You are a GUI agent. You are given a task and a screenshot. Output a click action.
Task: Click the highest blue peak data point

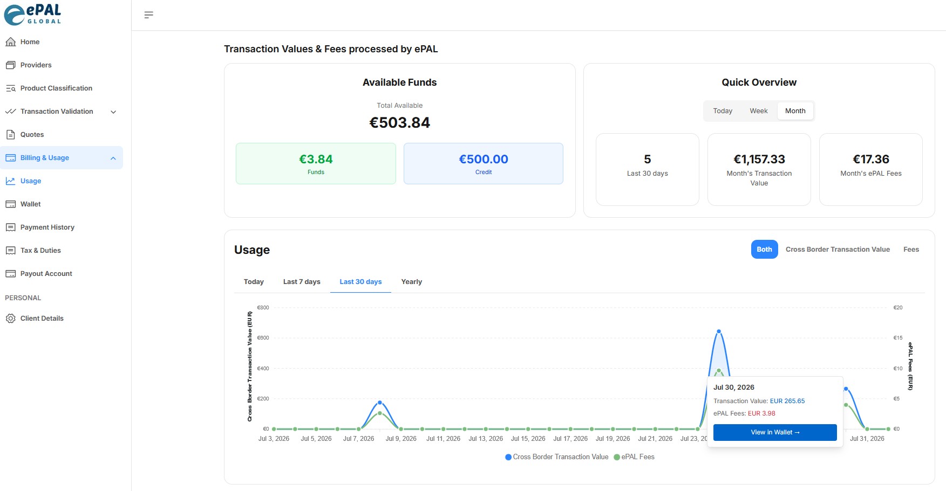[719, 331]
